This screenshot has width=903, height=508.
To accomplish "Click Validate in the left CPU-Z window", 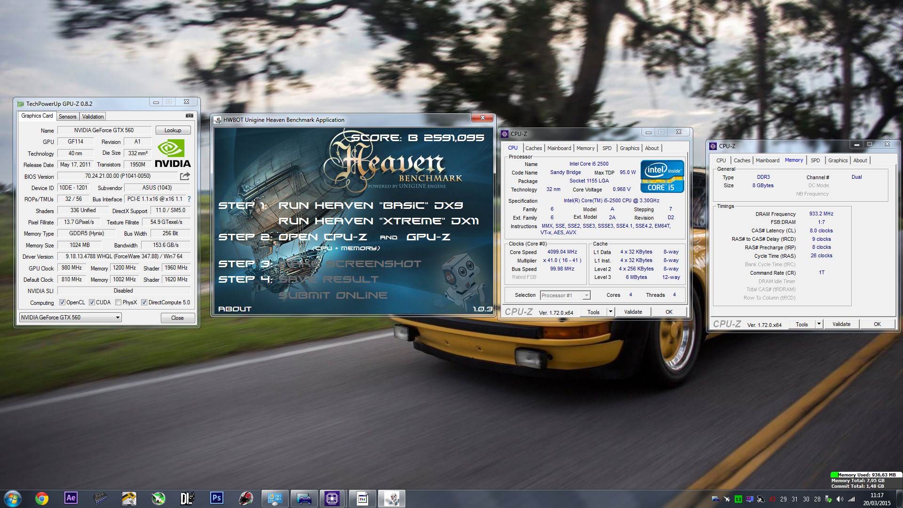I will point(633,312).
